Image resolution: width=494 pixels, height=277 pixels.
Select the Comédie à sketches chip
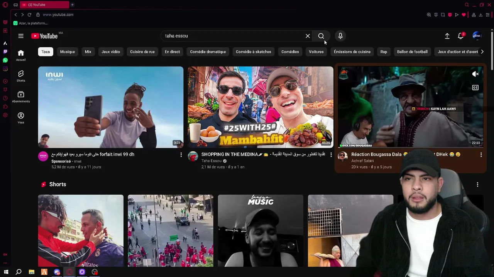coord(254,52)
